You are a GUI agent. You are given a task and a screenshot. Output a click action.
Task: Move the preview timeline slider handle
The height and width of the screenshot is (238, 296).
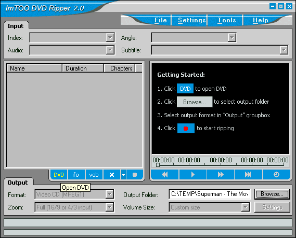[x=158, y=165]
